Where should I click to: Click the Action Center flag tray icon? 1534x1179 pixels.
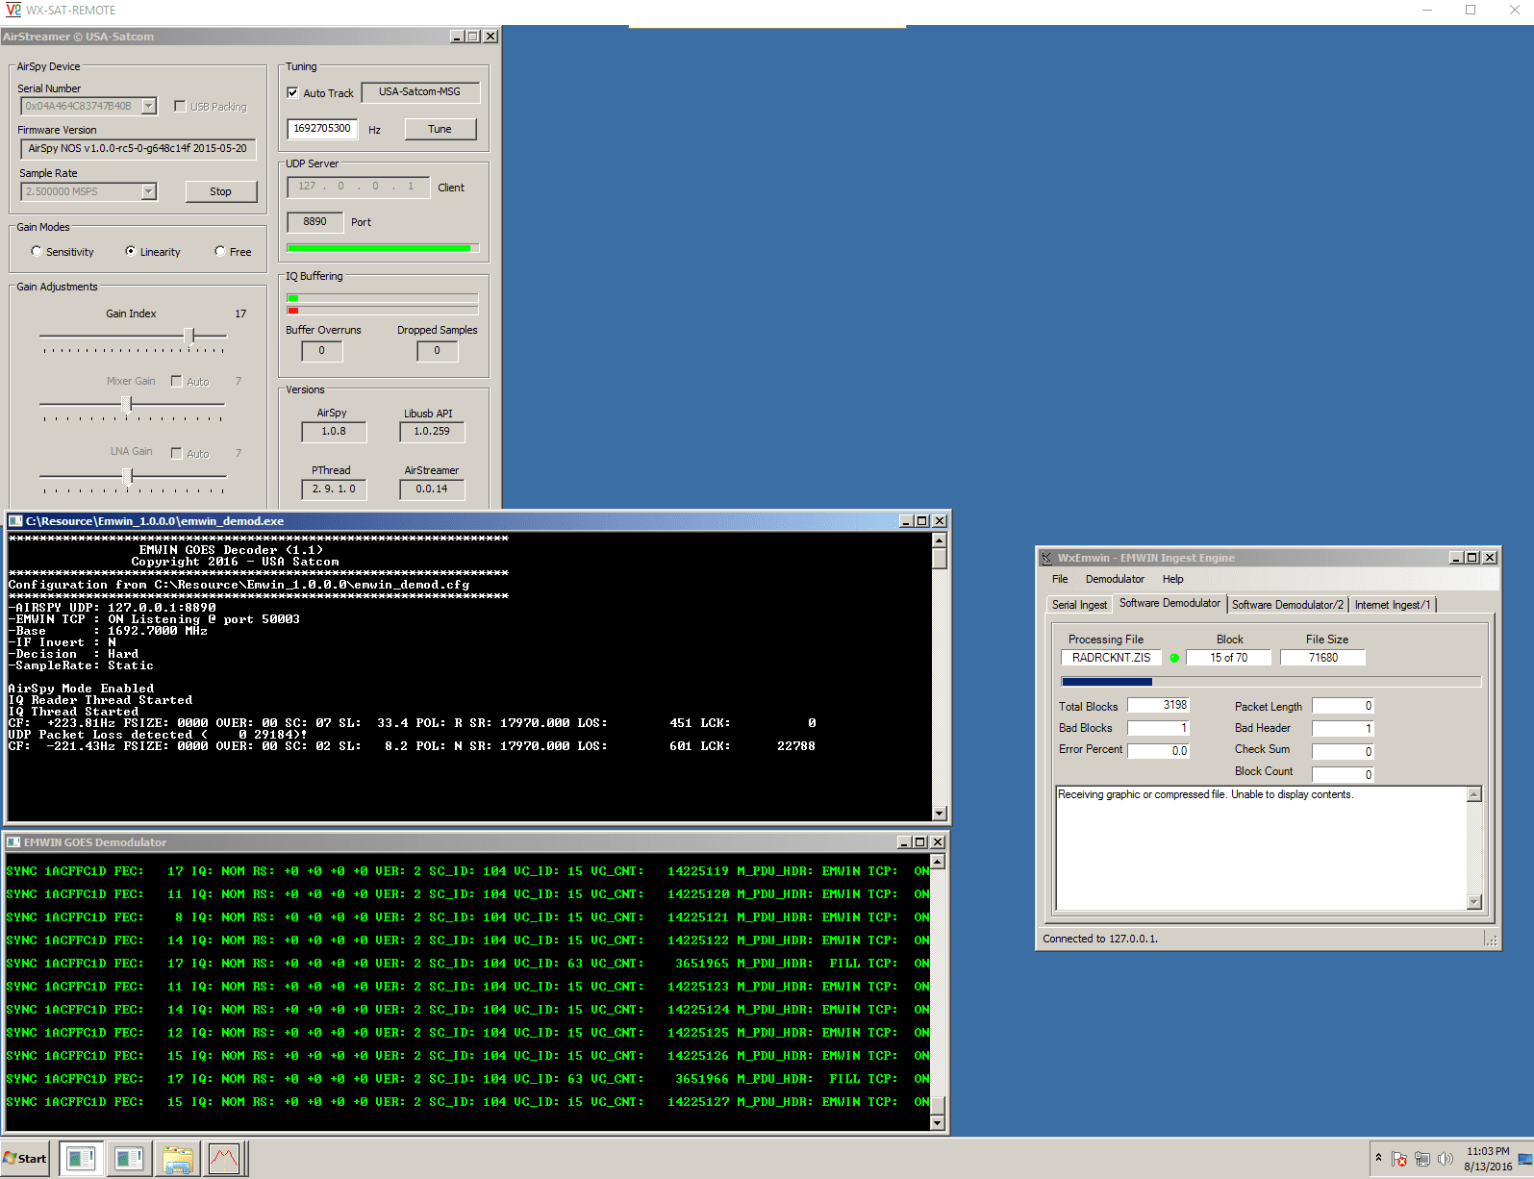pyautogui.click(x=1399, y=1159)
